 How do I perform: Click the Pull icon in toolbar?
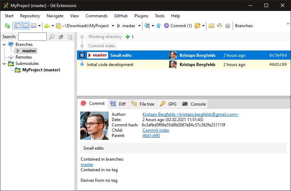point(147,26)
